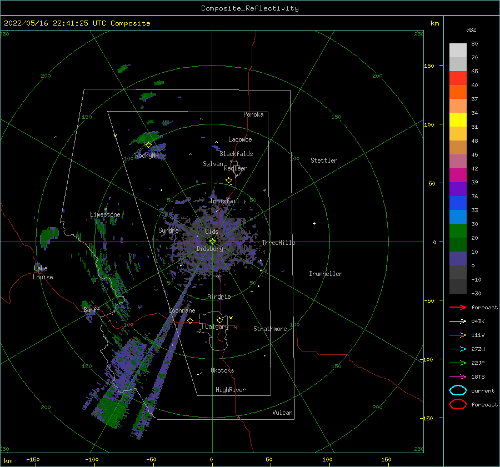500x467 pixels.
Task: Click the dBZ scale heading
Action: 471,29
